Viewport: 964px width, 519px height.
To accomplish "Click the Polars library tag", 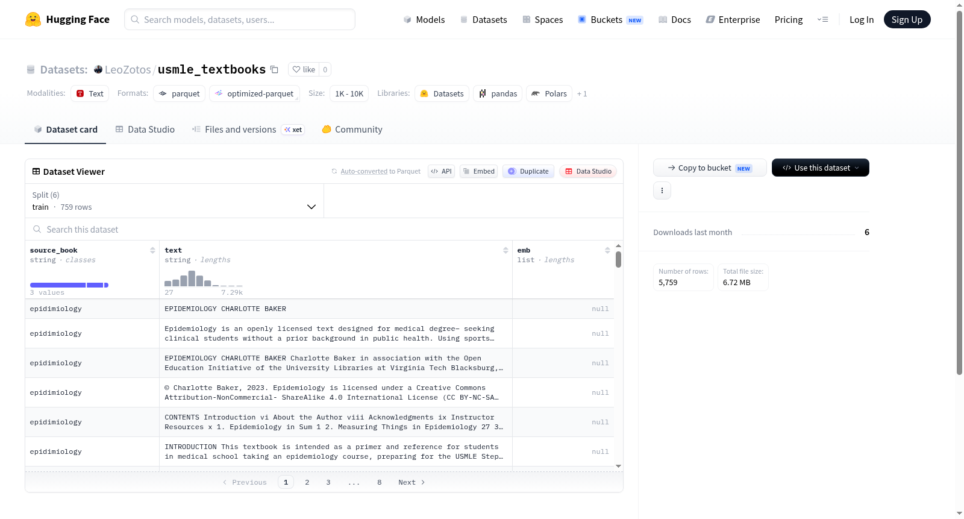I will pos(549,93).
